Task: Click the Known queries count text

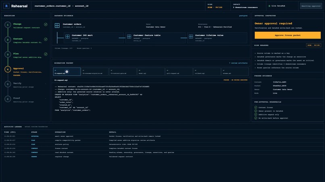Action: tap(84, 48)
